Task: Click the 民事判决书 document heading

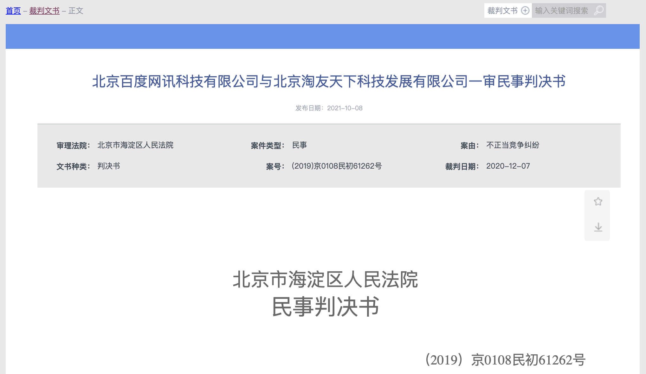Action: tap(326, 306)
